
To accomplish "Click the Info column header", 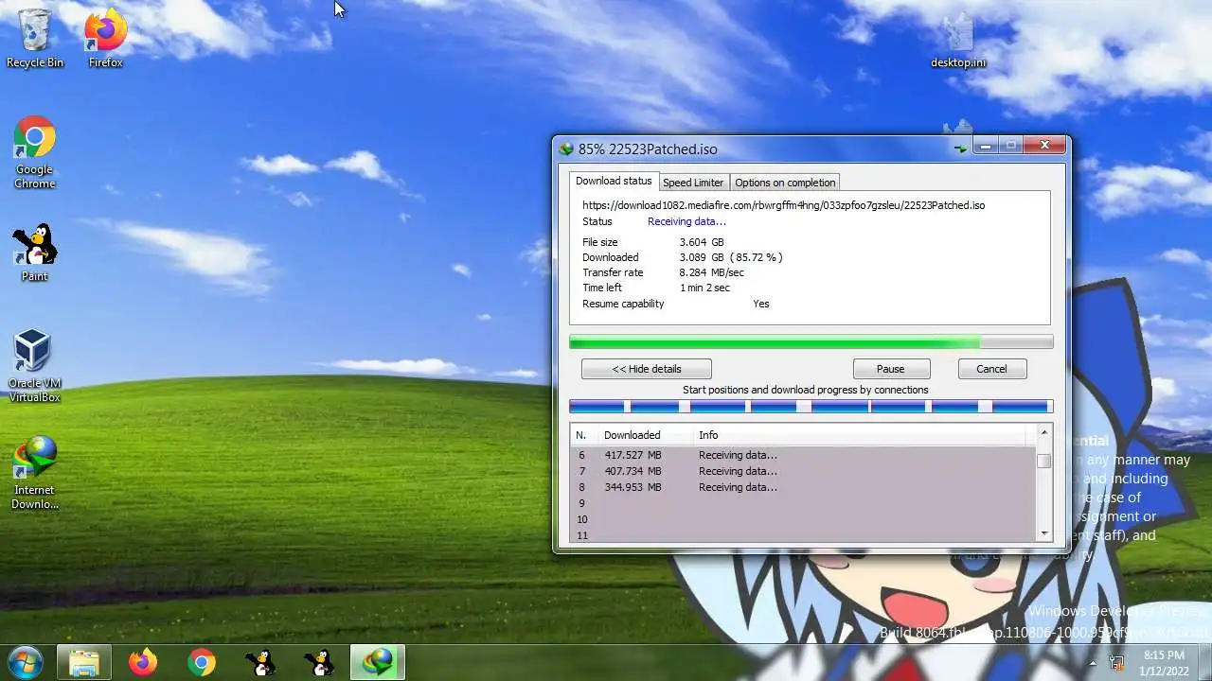I will click(860, 435).
